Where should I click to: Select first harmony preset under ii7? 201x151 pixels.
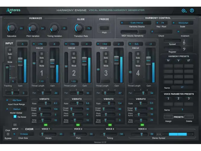point(189,66)
